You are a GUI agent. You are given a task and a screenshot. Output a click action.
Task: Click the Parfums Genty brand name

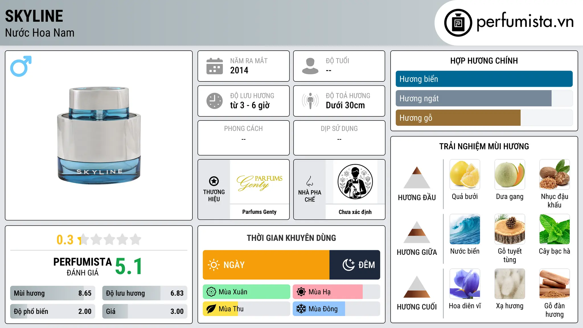pyautogui.click(x=259, y=212)
